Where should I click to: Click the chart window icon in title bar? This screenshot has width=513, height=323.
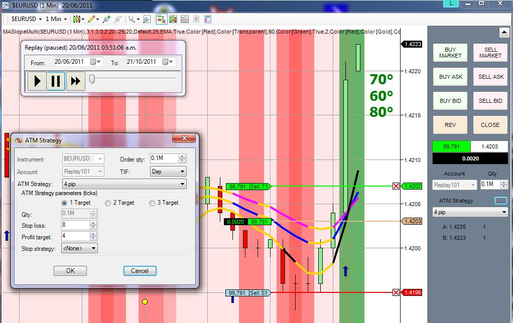point(6,5)
